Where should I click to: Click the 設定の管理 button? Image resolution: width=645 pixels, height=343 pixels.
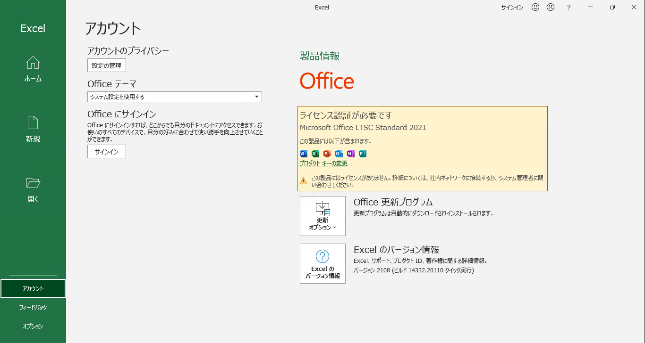[x=107, y=65]
